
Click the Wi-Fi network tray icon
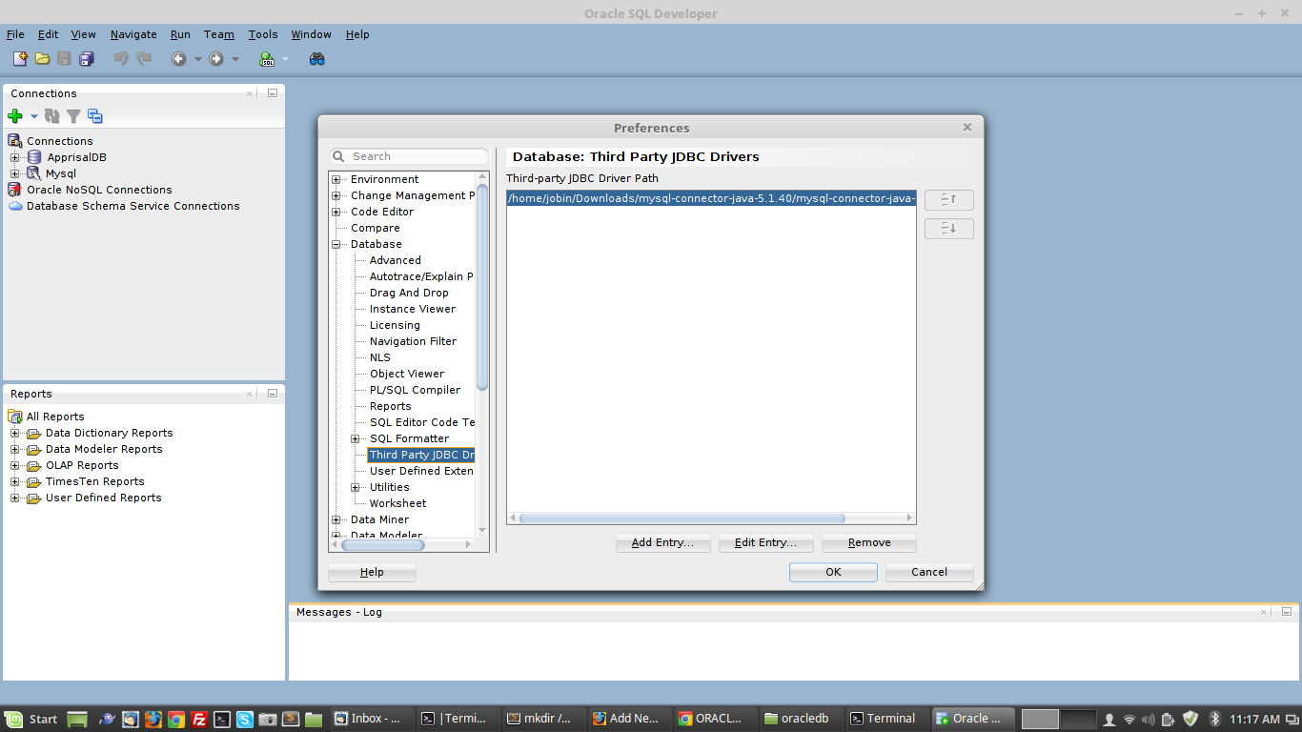1129,719
